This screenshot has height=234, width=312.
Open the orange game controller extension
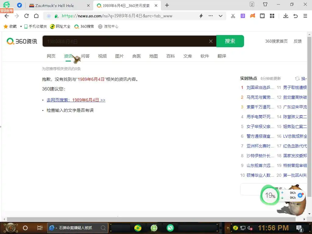click(253, 16)
